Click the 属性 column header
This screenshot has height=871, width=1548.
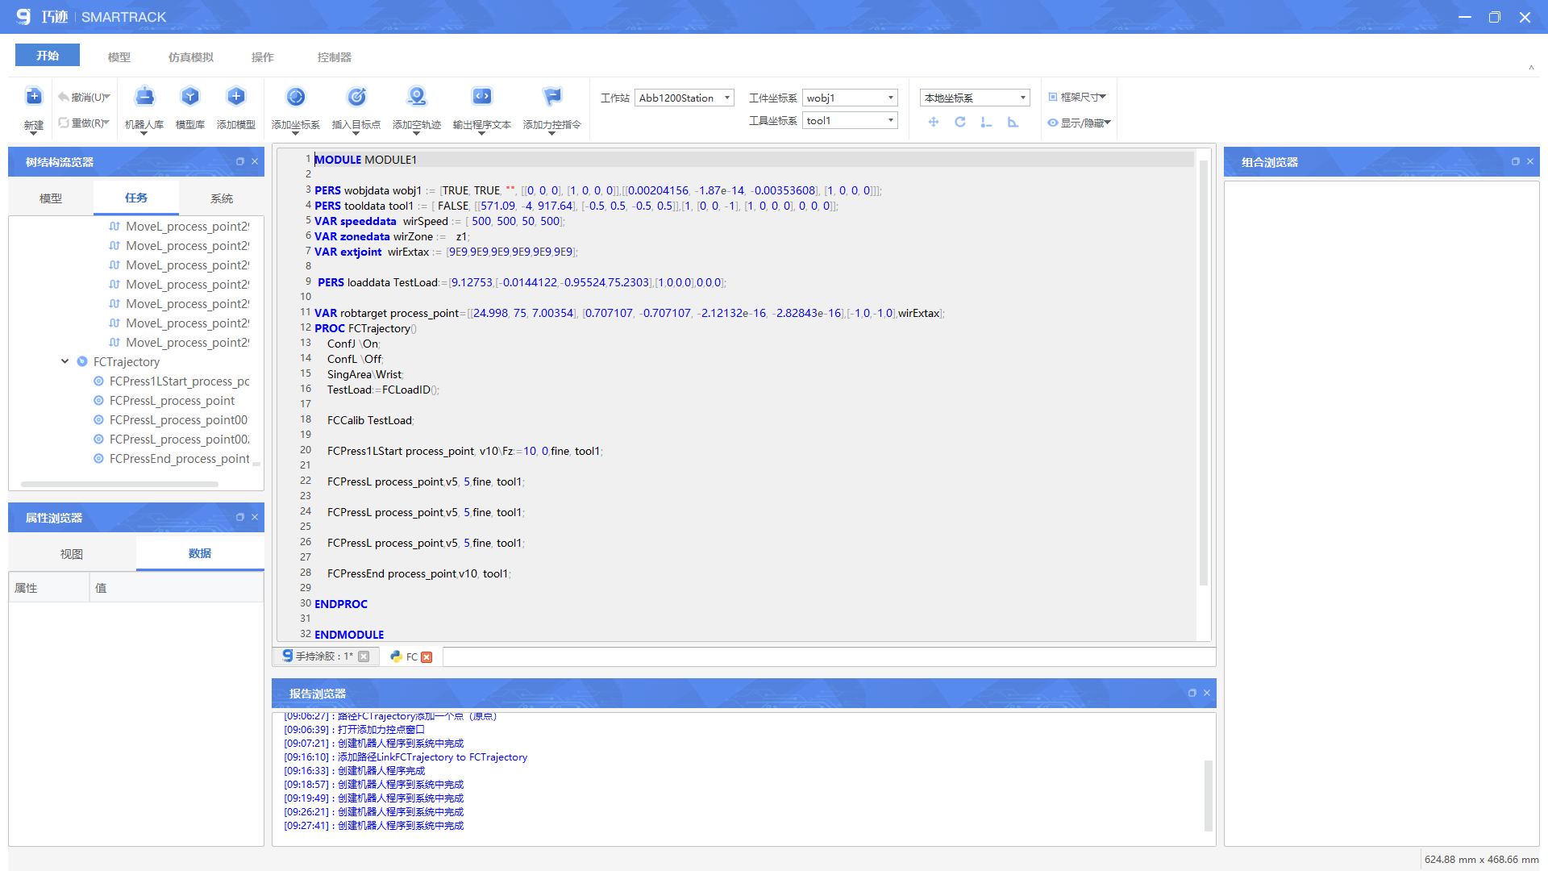tap(49, 588)
